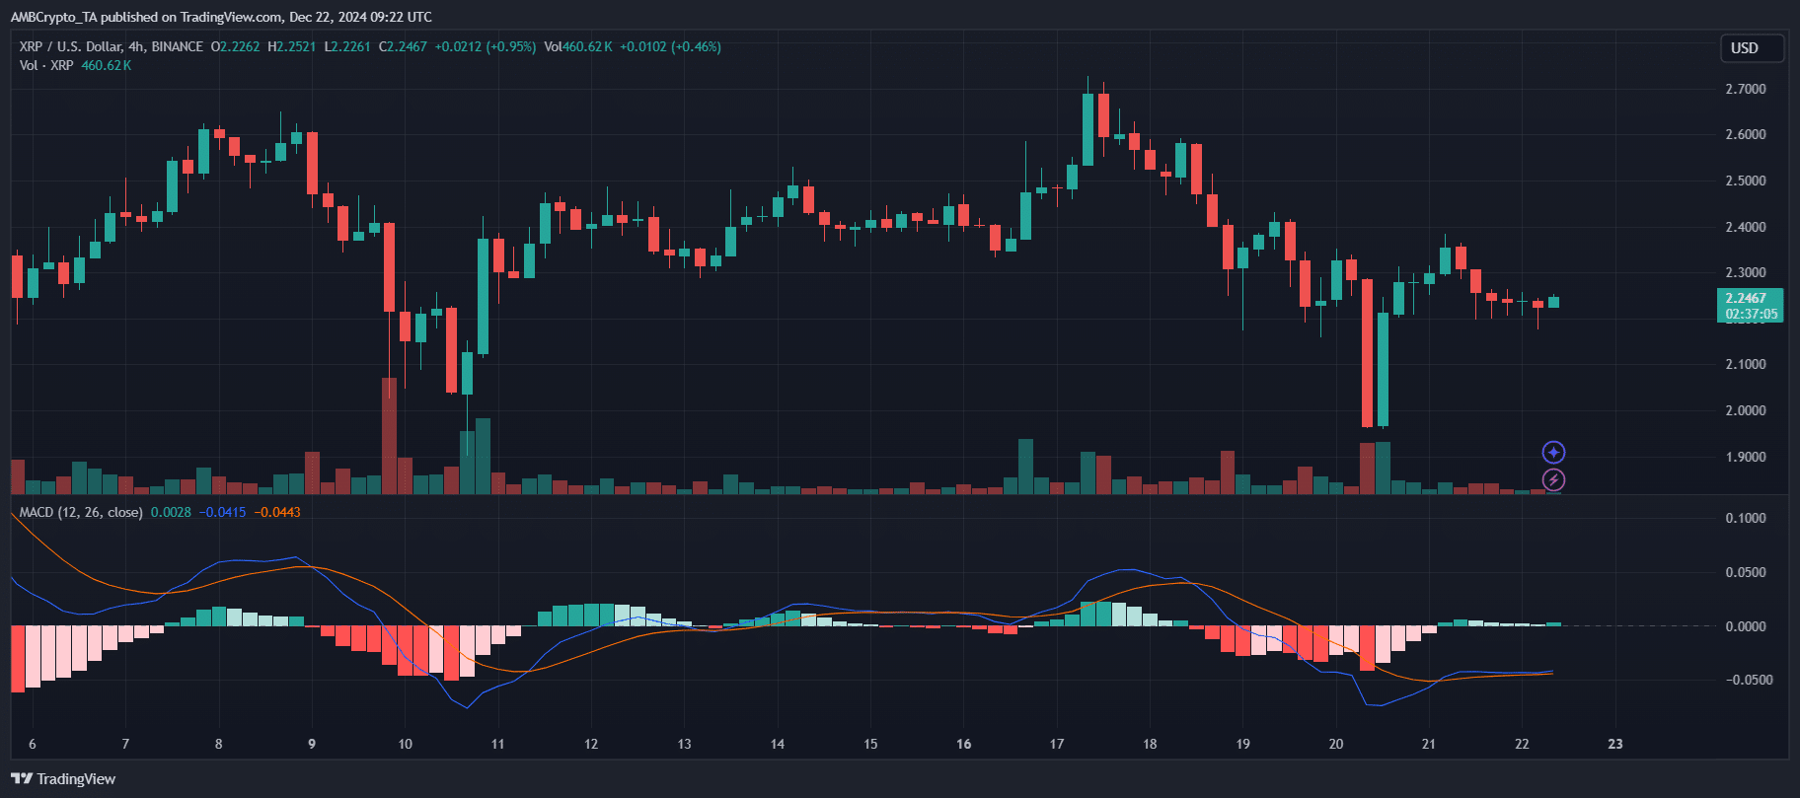Click date 6 on the time axis

[x=33, y=744]
